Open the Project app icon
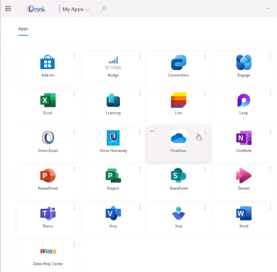 113,175
